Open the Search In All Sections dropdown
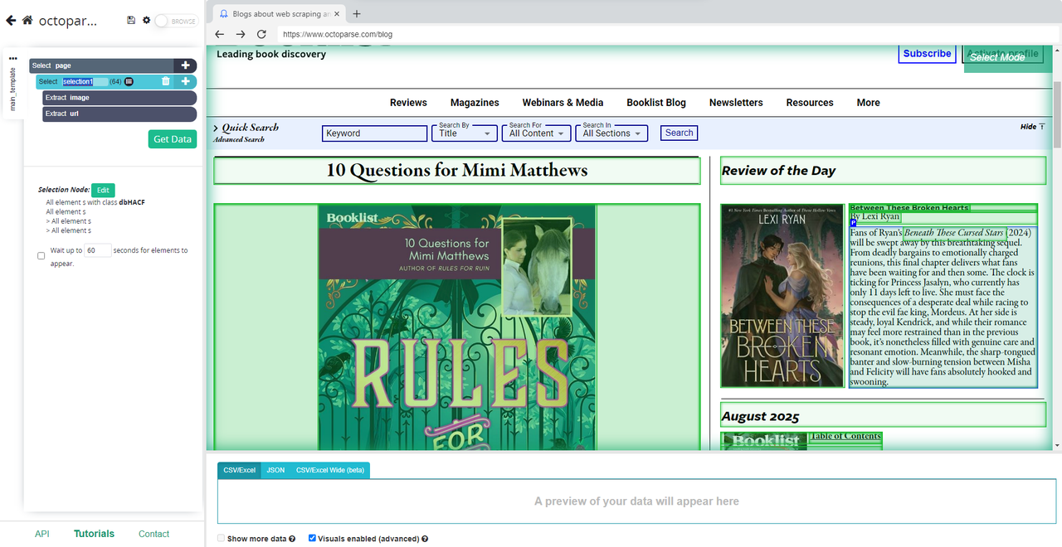Screen dimensions: 1062x547 [613, 133]
